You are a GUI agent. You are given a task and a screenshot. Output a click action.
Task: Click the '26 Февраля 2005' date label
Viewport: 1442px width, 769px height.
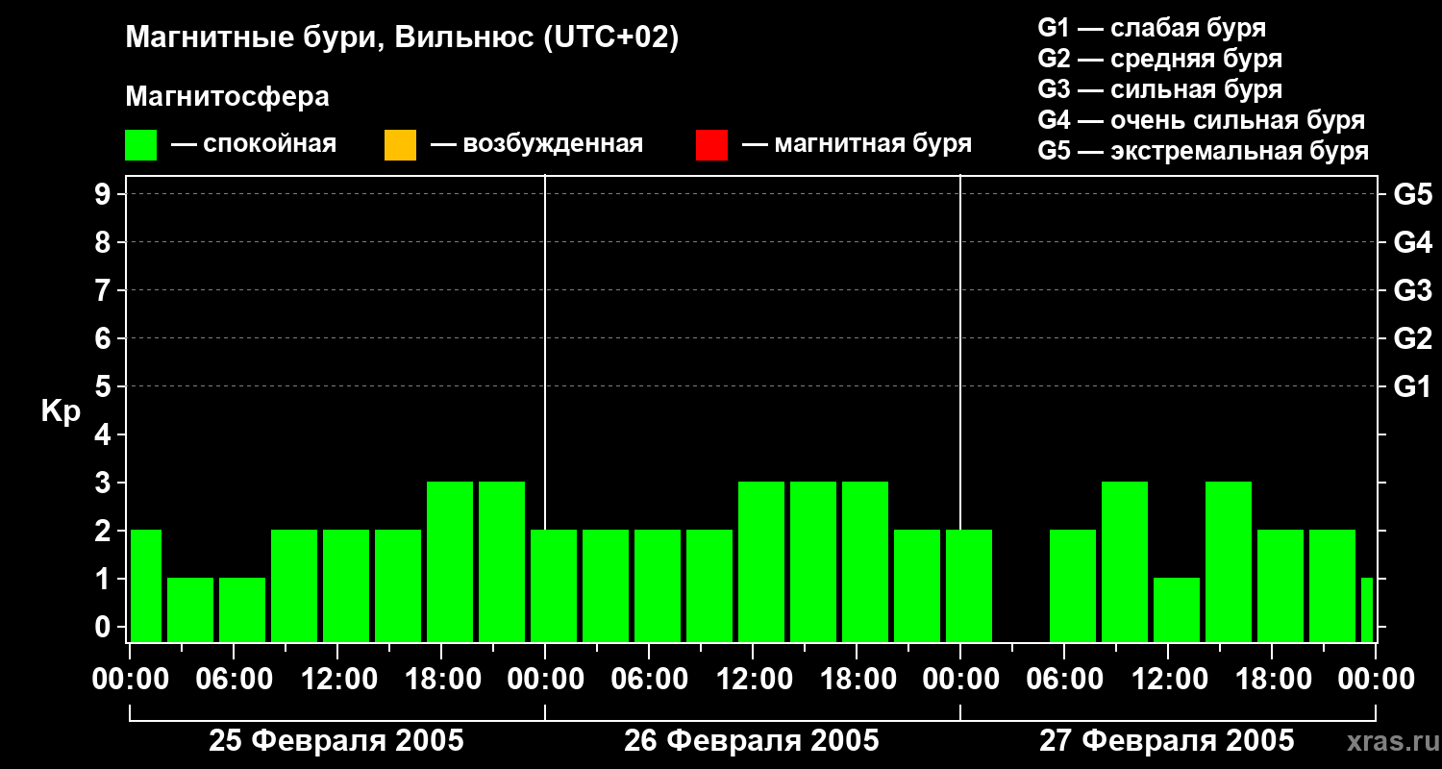[752, 741]
